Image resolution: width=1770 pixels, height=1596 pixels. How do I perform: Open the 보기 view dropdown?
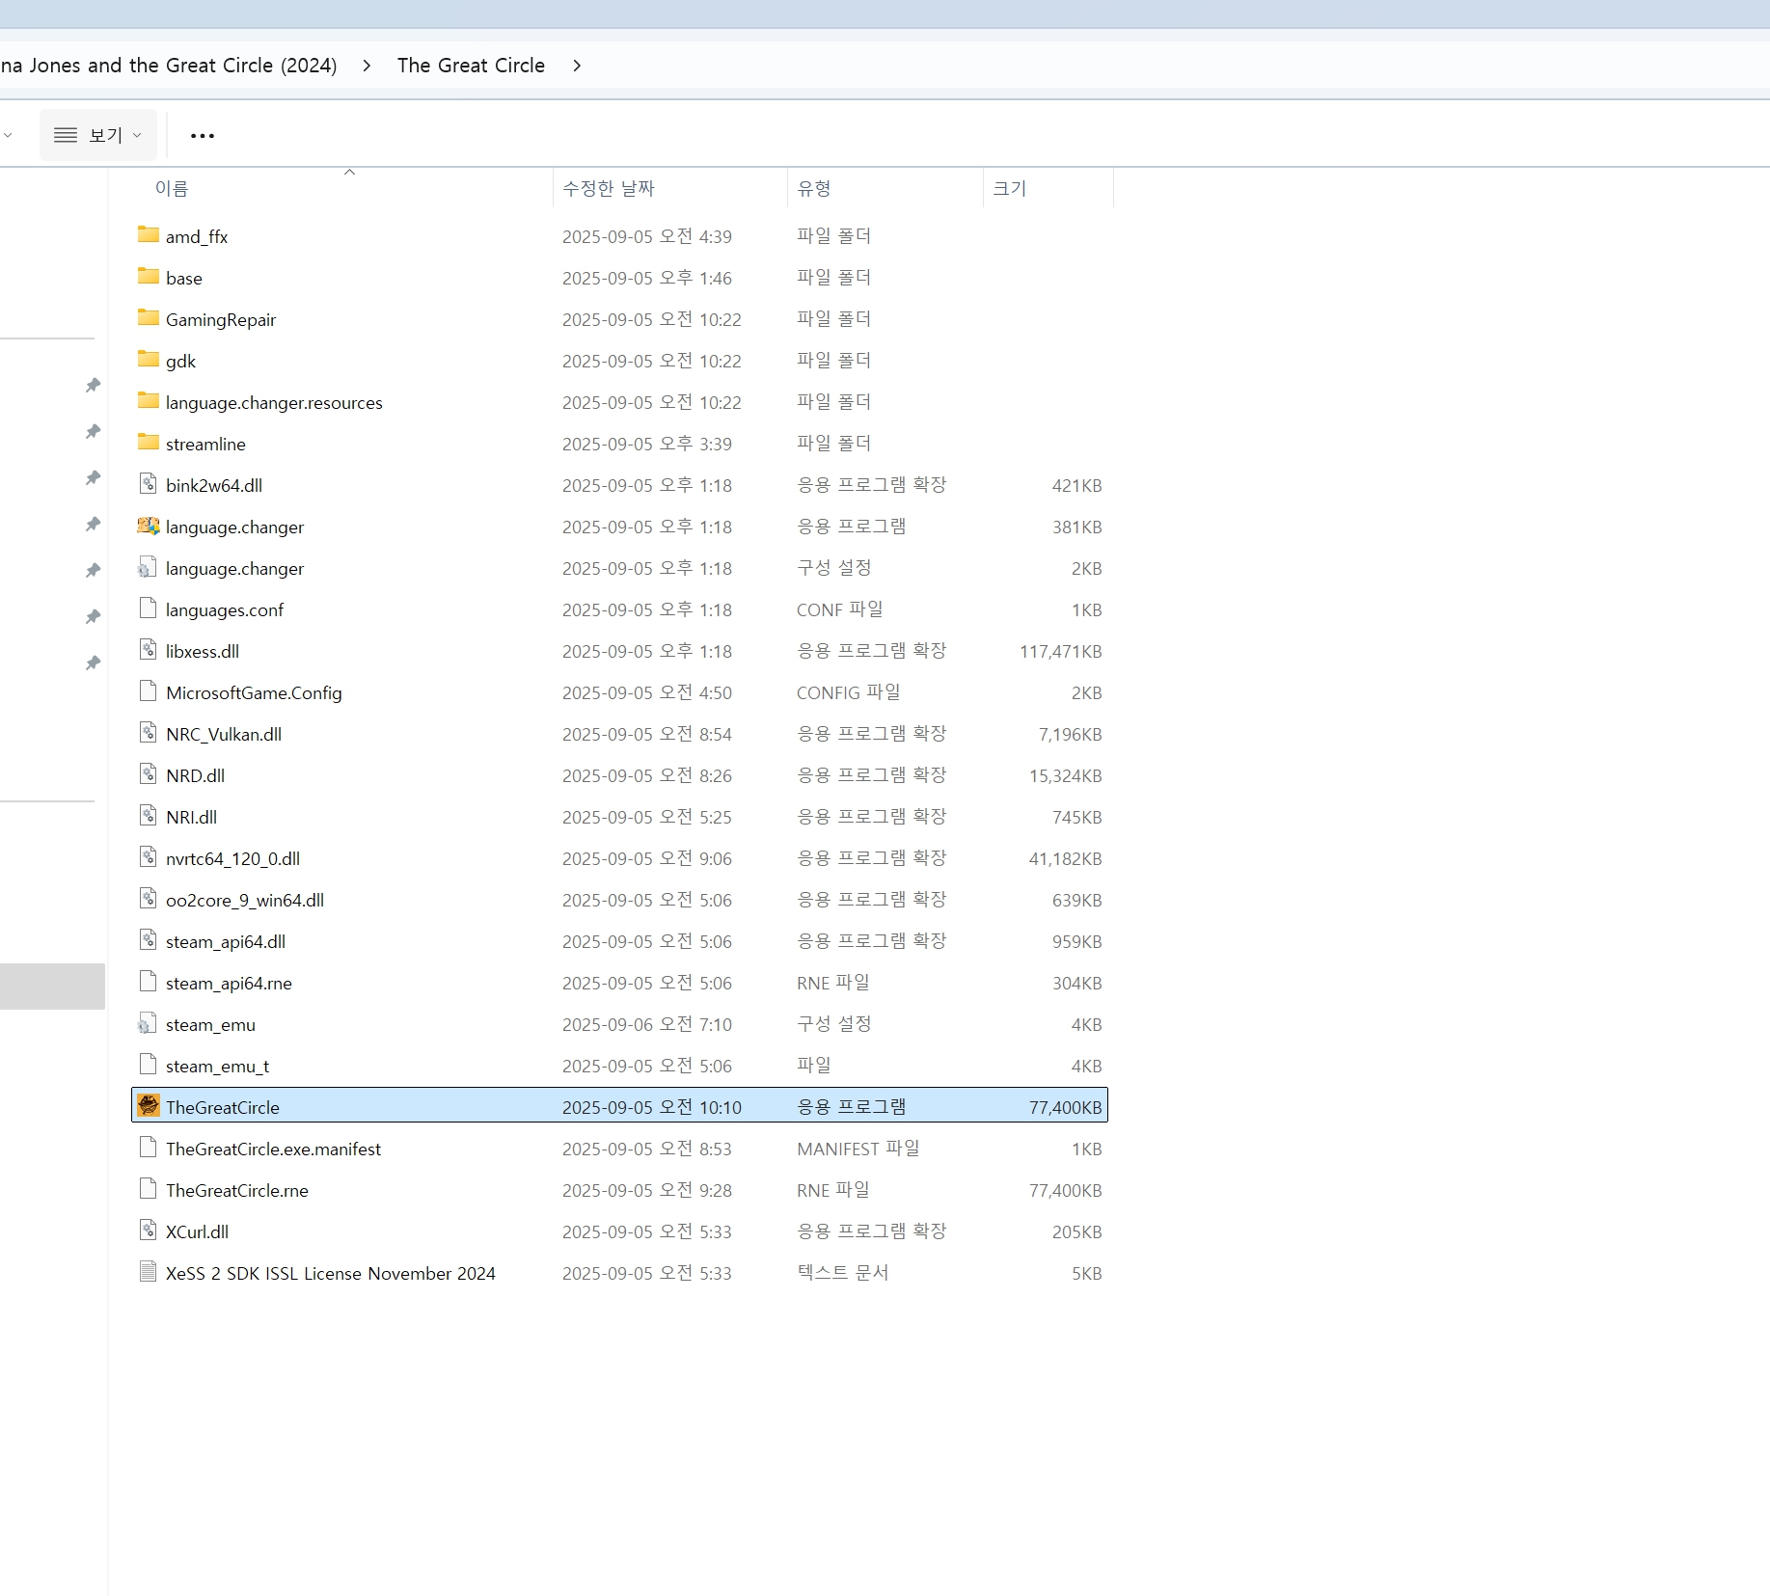[98, 135]
